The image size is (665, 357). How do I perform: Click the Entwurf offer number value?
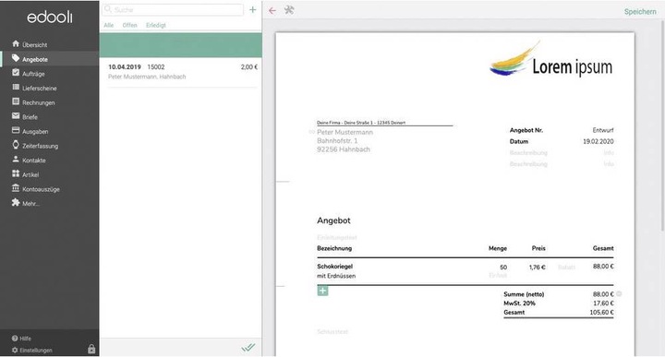pos(602,130)
